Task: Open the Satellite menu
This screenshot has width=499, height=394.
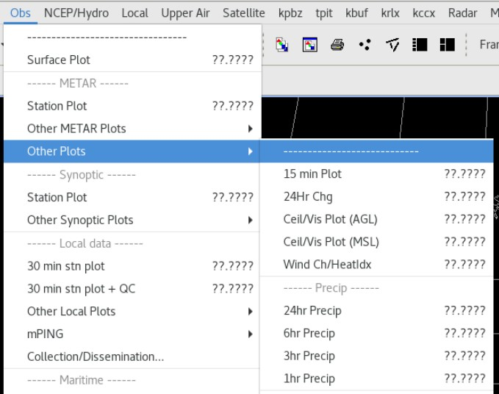Action: (x=244, y=13)
